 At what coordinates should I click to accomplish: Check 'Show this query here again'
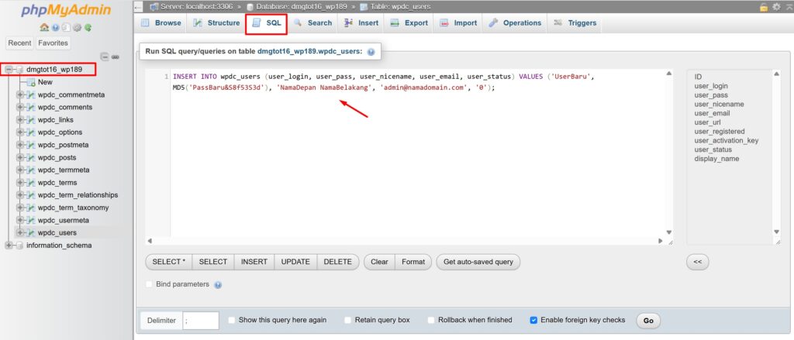tap(231, 321)
